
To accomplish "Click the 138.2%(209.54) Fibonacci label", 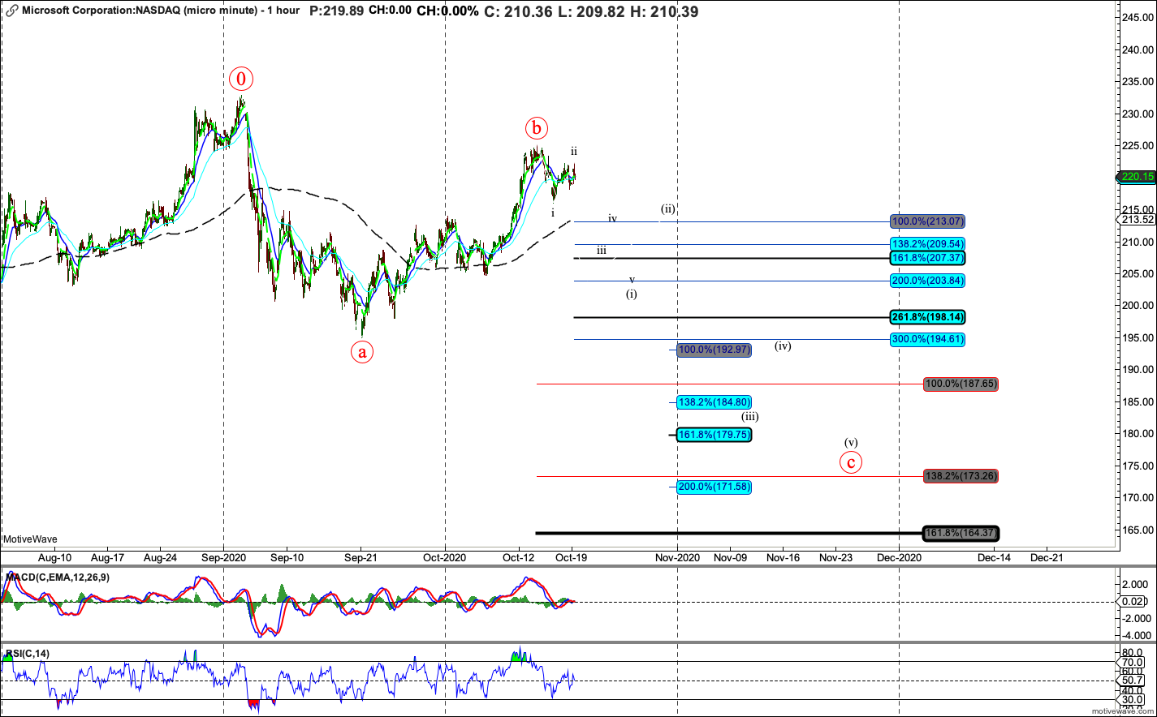I will pyautogui.click(x=927, y=243).
